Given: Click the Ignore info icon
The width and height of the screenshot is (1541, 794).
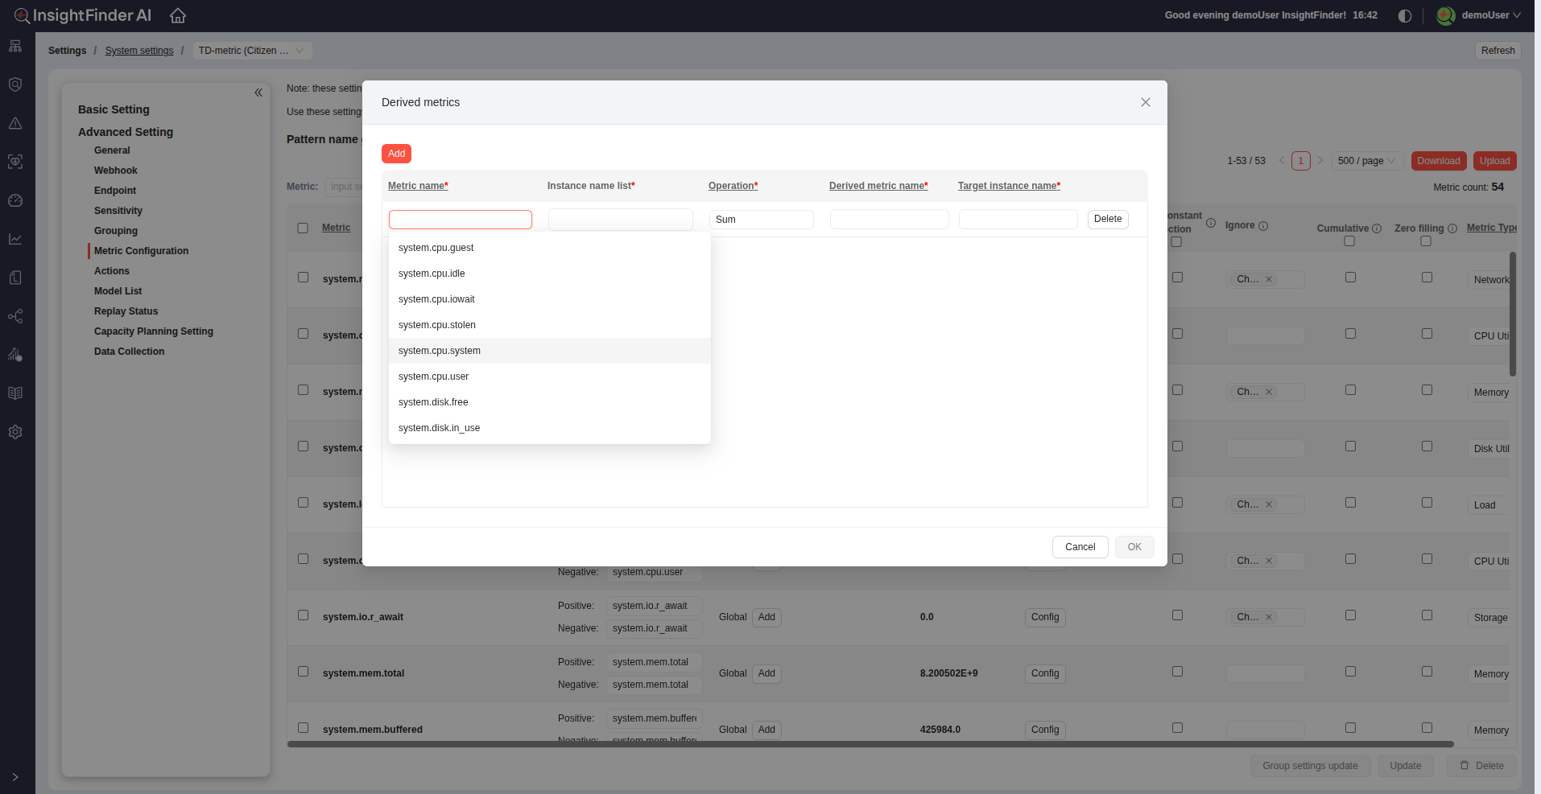Looking at the screenshot, I should point(1263,226).
